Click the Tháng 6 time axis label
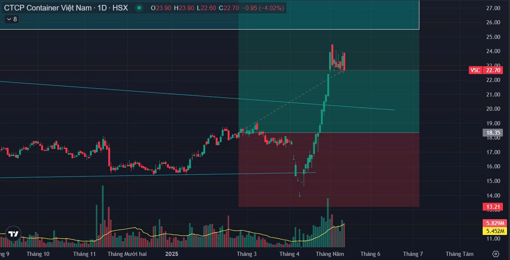 tap(370, 254)
